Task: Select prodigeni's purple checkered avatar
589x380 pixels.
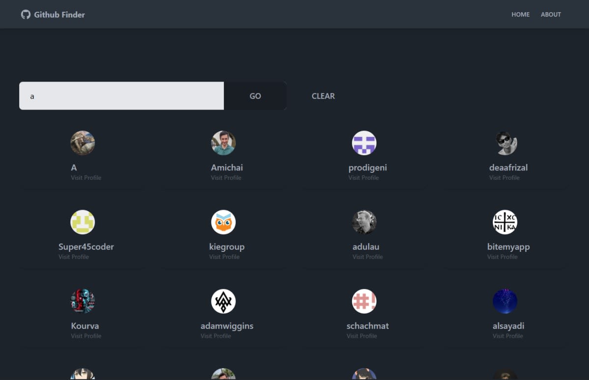Action: tap(364, 143)
